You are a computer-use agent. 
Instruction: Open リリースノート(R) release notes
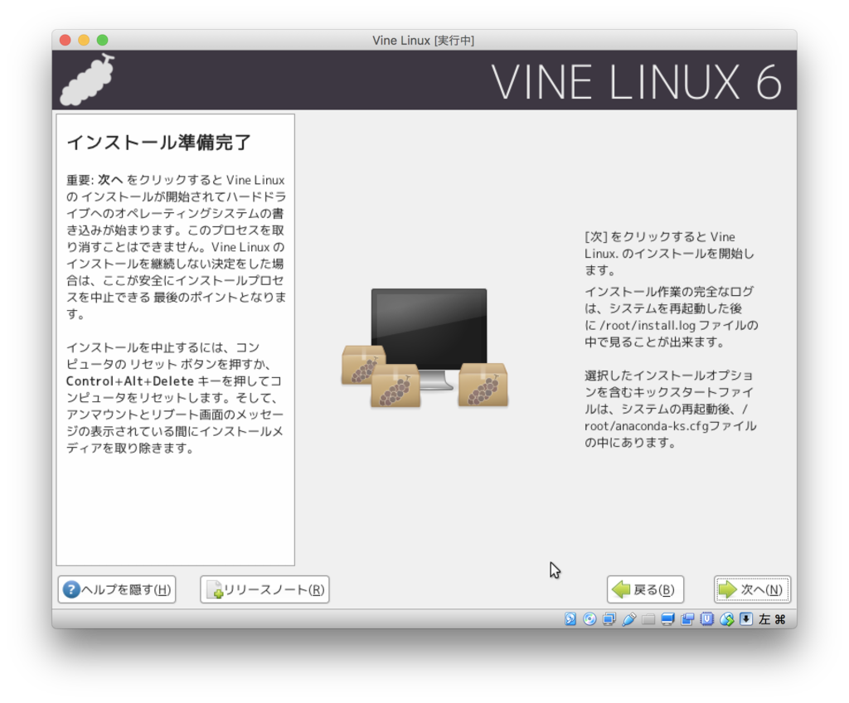(264, 589)
